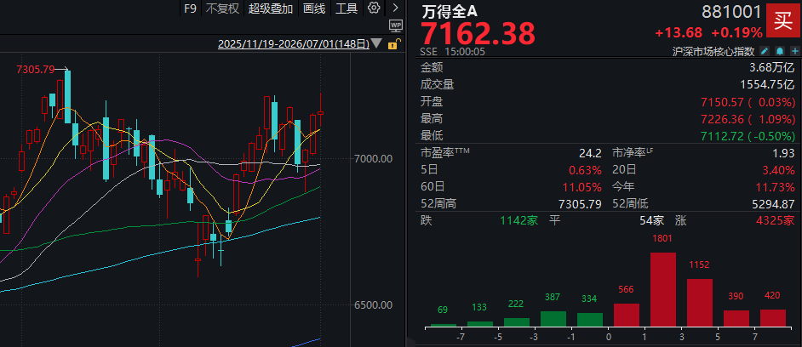The width and height of the screenshot is (802, 347).
Task: Open the chart settings gear icon
Action: (x=374, y=8)
